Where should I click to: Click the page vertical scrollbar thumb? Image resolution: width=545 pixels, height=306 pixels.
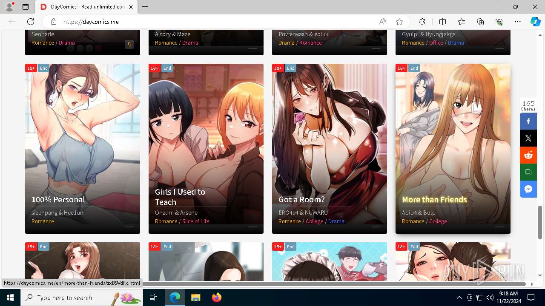point(540,222)
